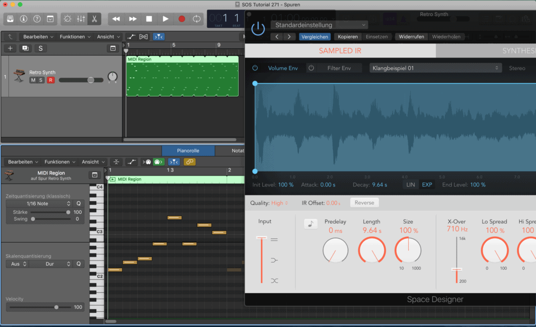The width and height of the screenshot is (536, 327).
Task: Open the Funktionen menu in the Piano Roll
Action: coord(59,162)
